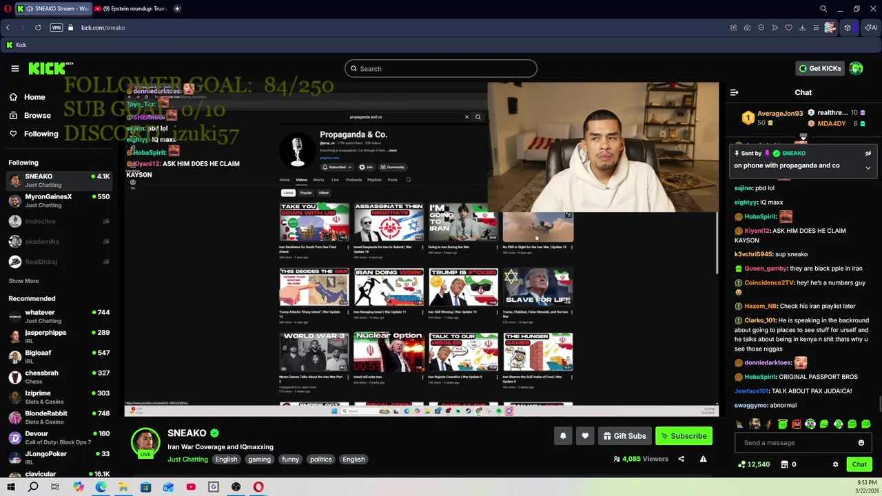This screenshot has width=882, height=496.
Task: Open Following in Kick sidebar
Action: [34, 134]
